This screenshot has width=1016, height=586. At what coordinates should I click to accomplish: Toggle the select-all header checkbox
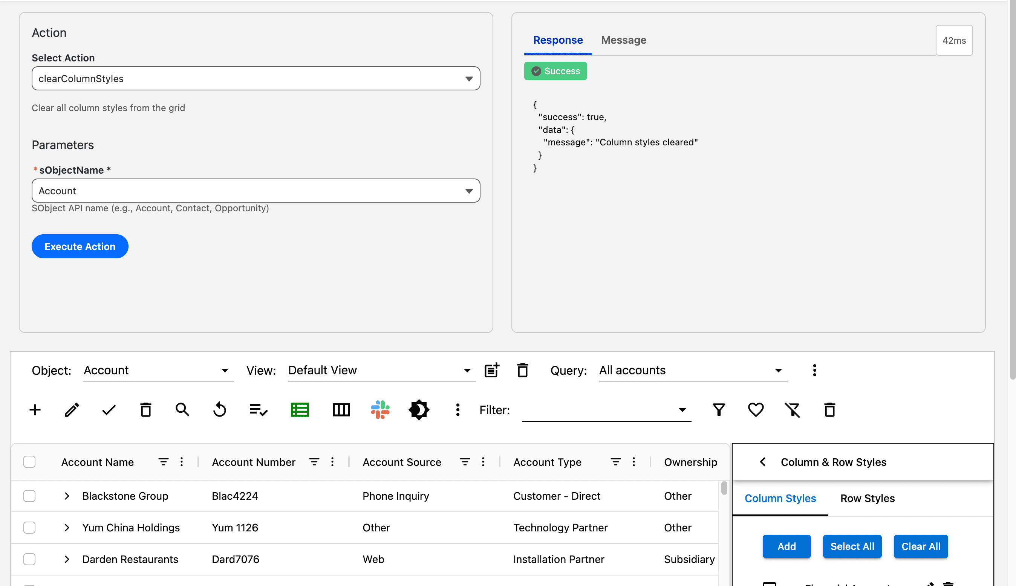coord(29,462)
